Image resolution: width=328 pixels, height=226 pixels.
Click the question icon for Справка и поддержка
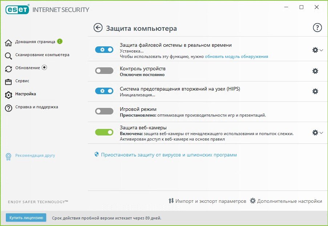click(x=8, y=108)
